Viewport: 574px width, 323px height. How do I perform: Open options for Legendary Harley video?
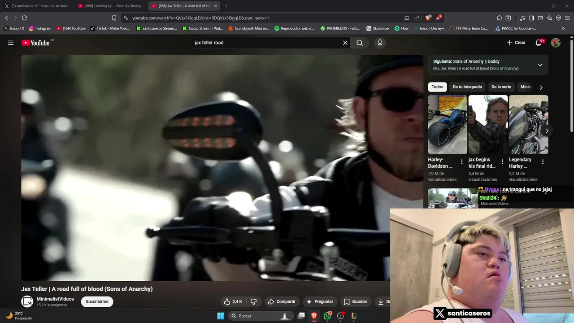[543, 162]
